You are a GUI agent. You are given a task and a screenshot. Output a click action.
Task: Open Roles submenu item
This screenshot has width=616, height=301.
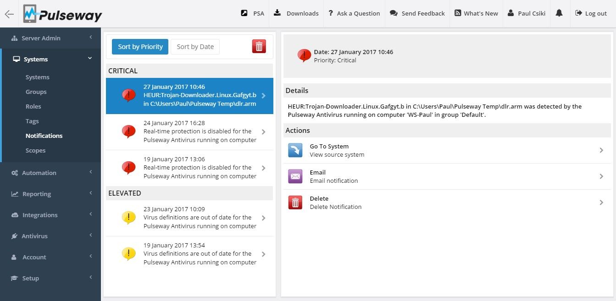pos(33,106)
